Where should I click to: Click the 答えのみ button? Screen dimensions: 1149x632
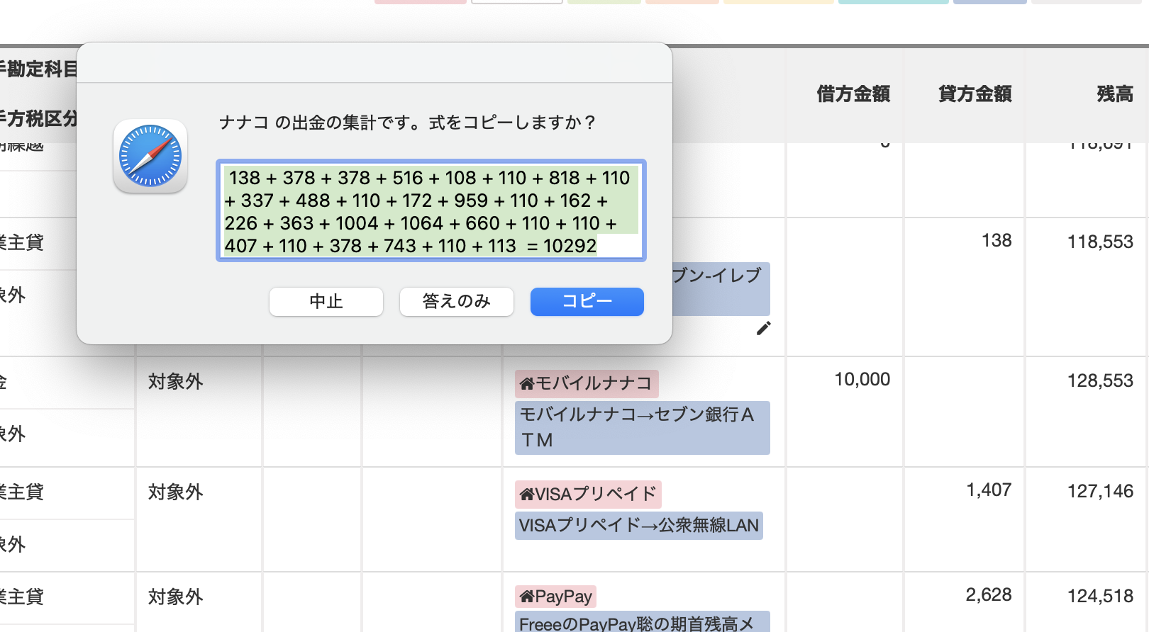456,302
